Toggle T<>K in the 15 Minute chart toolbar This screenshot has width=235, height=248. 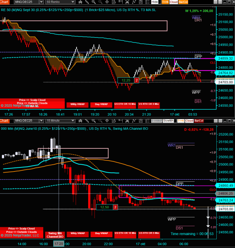pyautogui.click(x=181, y=121)
